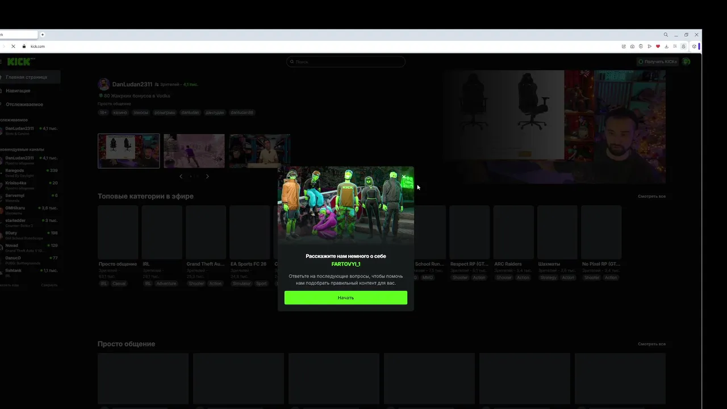Click the Поиск search field

345,61
